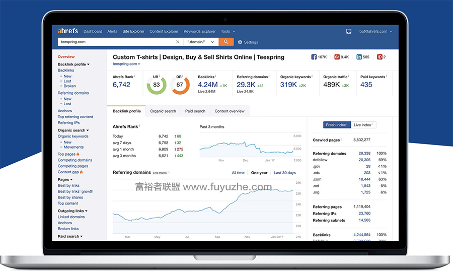Screen dimensions: 453x276
Task: Click the UR 83 circular gauge
Action: tap(157, 85)
